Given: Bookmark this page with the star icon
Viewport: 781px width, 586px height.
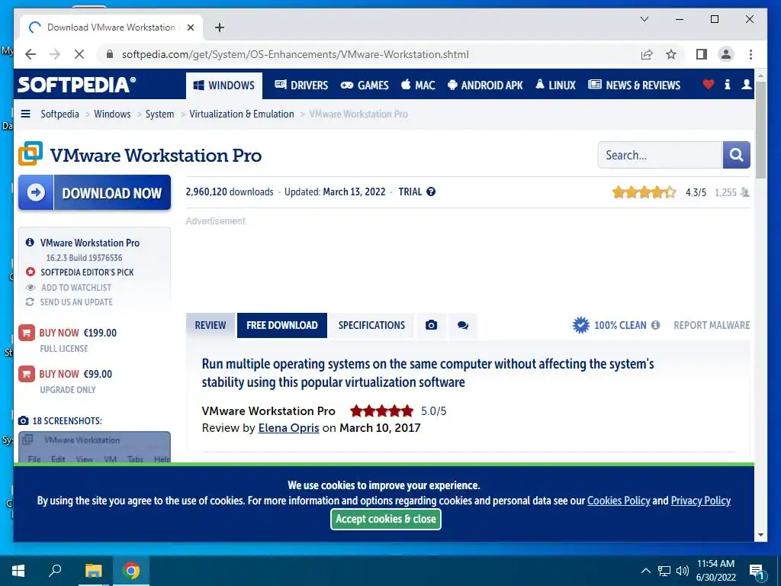Looking at the screenshot, I should coord(671,54).
